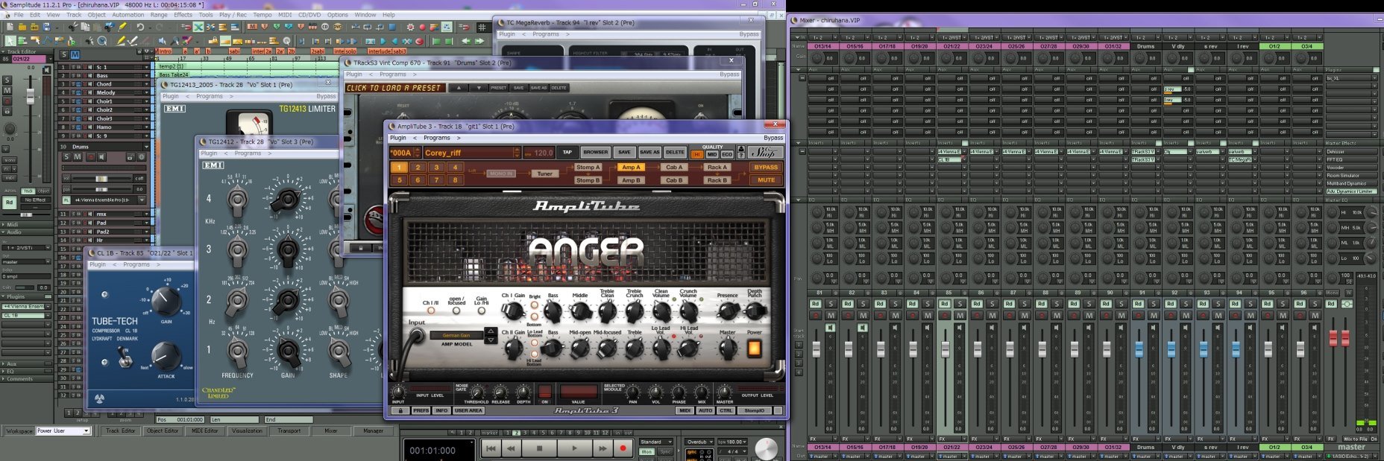Select ECO quality in AmpliTube
Screen dimensions: 1384x461
(727, 154)
